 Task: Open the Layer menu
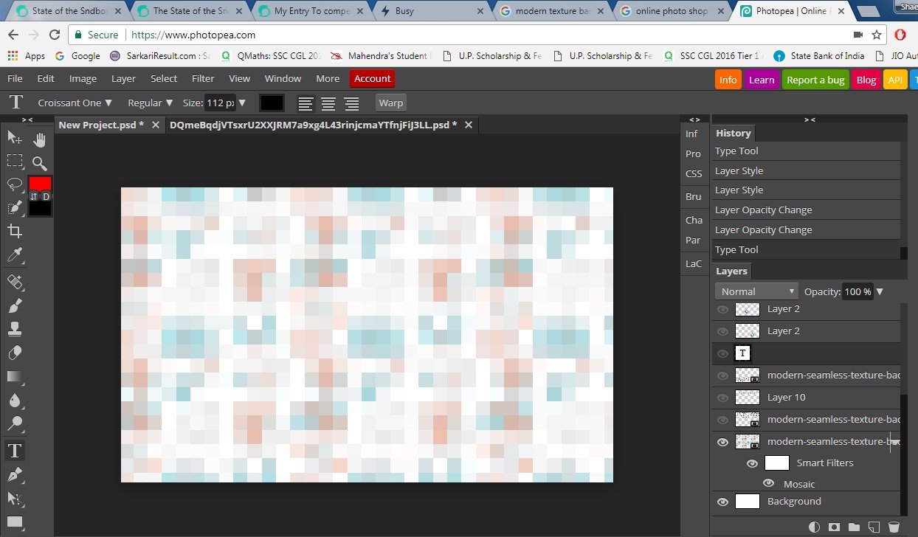(x=123, y=78)
